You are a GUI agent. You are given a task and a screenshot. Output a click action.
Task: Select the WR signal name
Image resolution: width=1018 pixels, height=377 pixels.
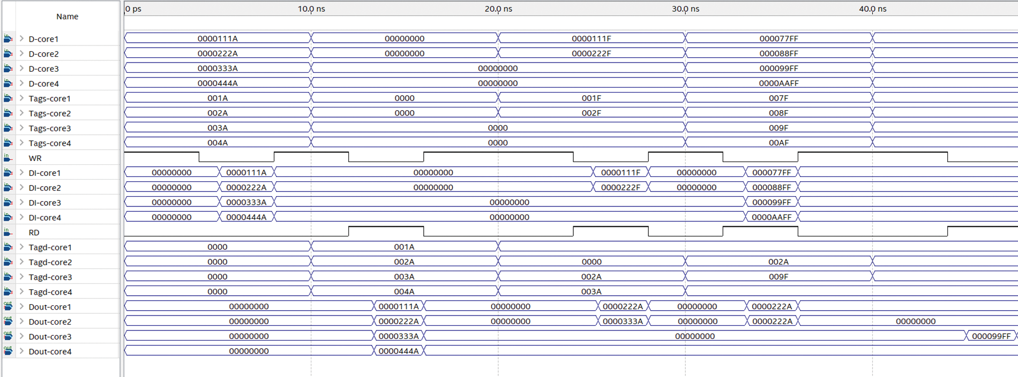[x=35, y=158]
